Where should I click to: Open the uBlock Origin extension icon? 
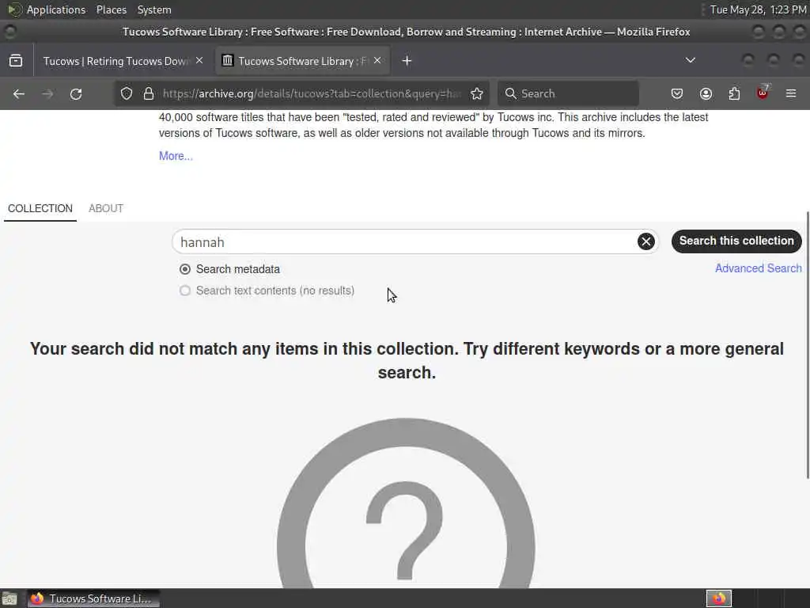click(763, 93)
